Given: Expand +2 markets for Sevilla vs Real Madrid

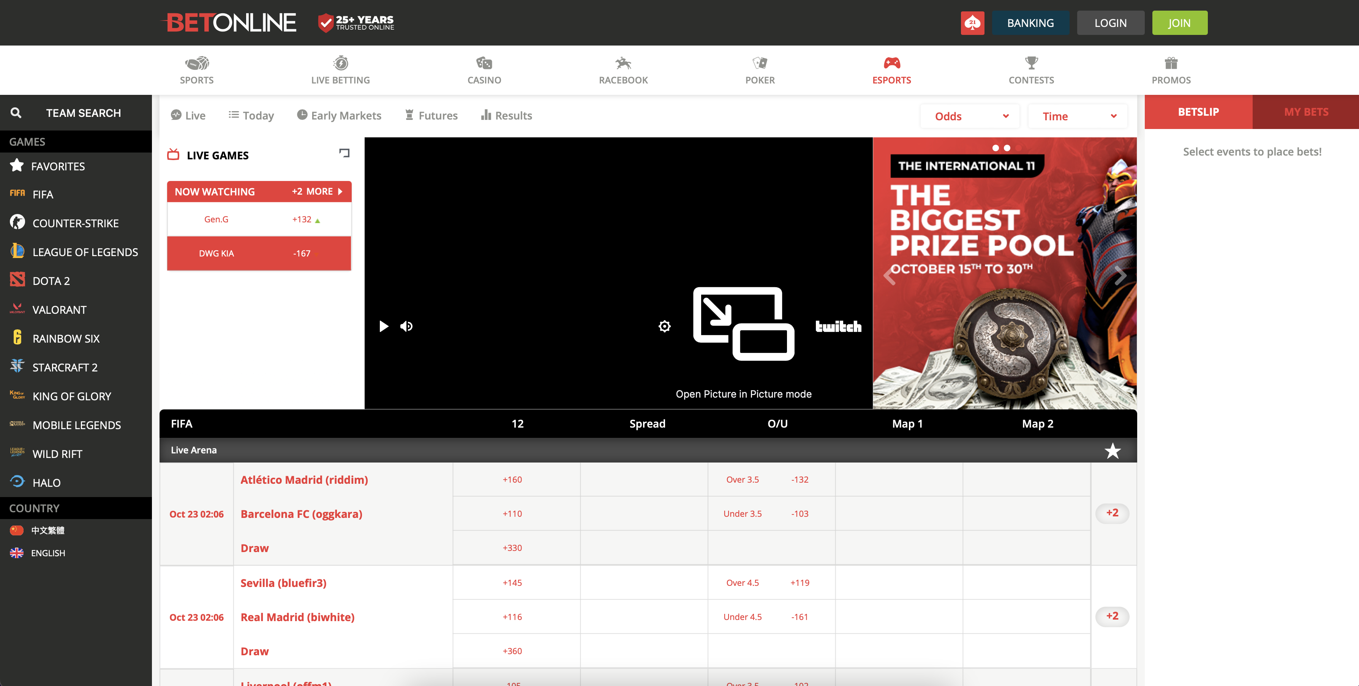Looking at the screenshot, I should pyautogui.click(x=1112, y=617).
